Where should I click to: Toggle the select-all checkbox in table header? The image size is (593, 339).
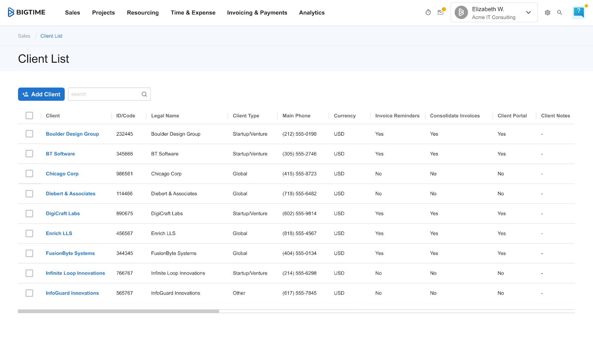pos(29,116)
